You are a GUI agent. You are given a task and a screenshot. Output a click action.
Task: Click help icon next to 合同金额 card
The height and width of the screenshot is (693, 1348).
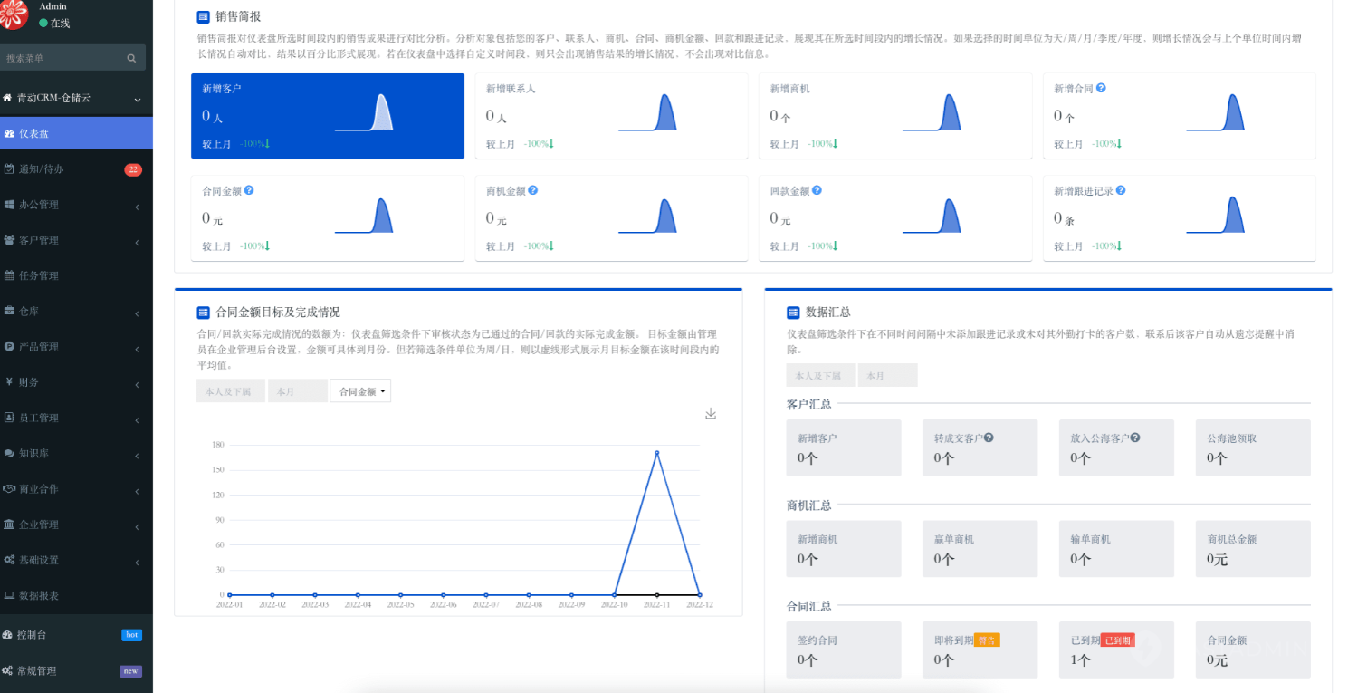[x=249, y=191]
